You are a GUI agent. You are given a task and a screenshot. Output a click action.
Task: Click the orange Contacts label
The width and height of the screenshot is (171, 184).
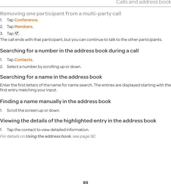(x=23, y=60)
